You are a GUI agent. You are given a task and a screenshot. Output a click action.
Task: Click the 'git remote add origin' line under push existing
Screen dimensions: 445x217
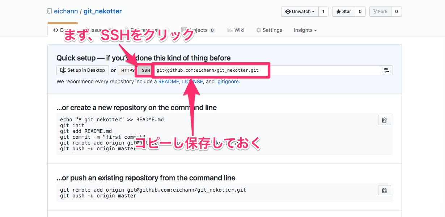tap(153, 190)
